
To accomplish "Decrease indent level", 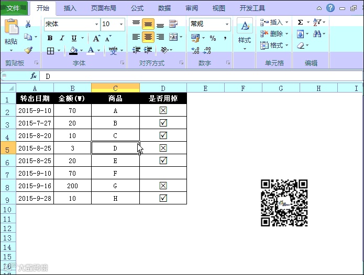I will 136,50.
